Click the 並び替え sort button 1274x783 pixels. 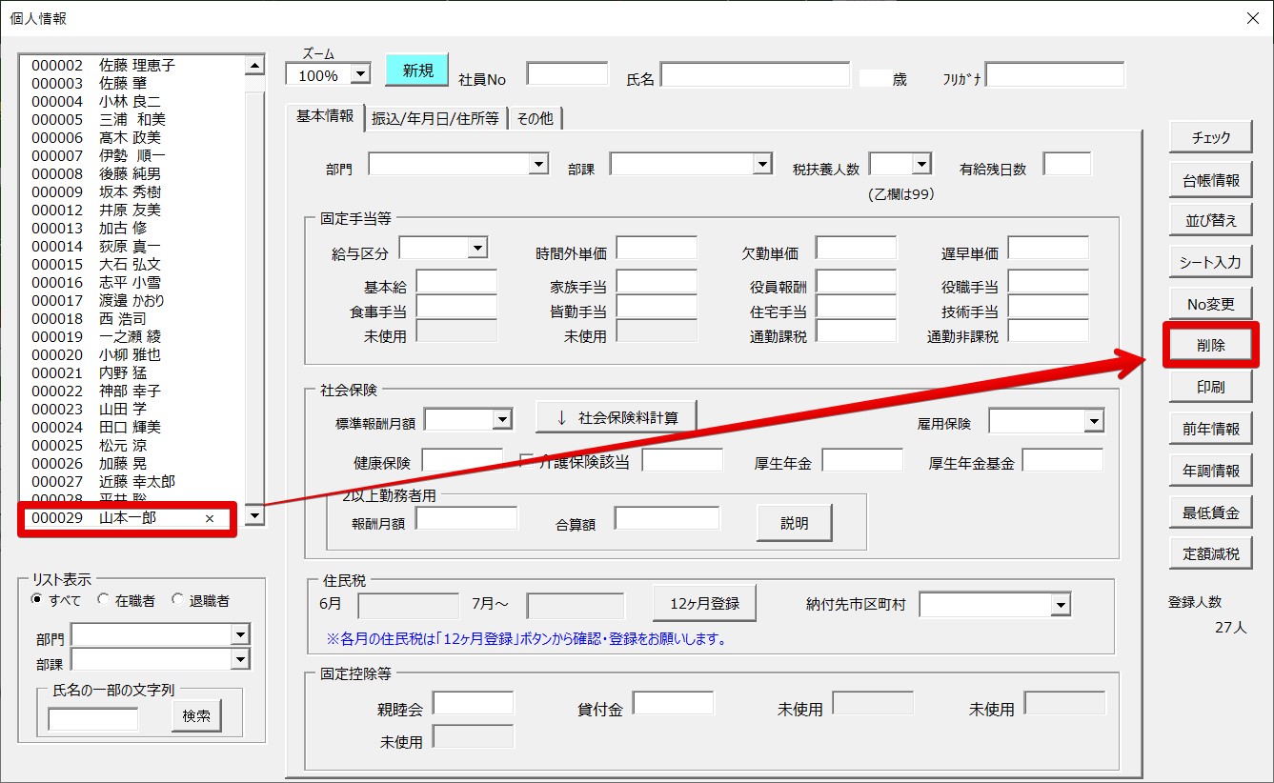click(x=1211, y=221)
